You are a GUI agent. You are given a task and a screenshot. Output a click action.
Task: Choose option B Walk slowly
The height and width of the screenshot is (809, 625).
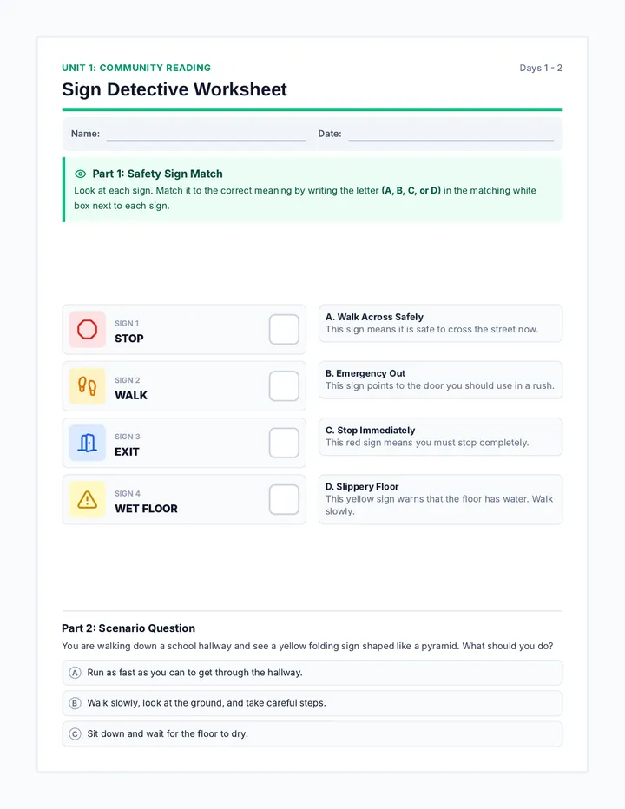point(312,703)
